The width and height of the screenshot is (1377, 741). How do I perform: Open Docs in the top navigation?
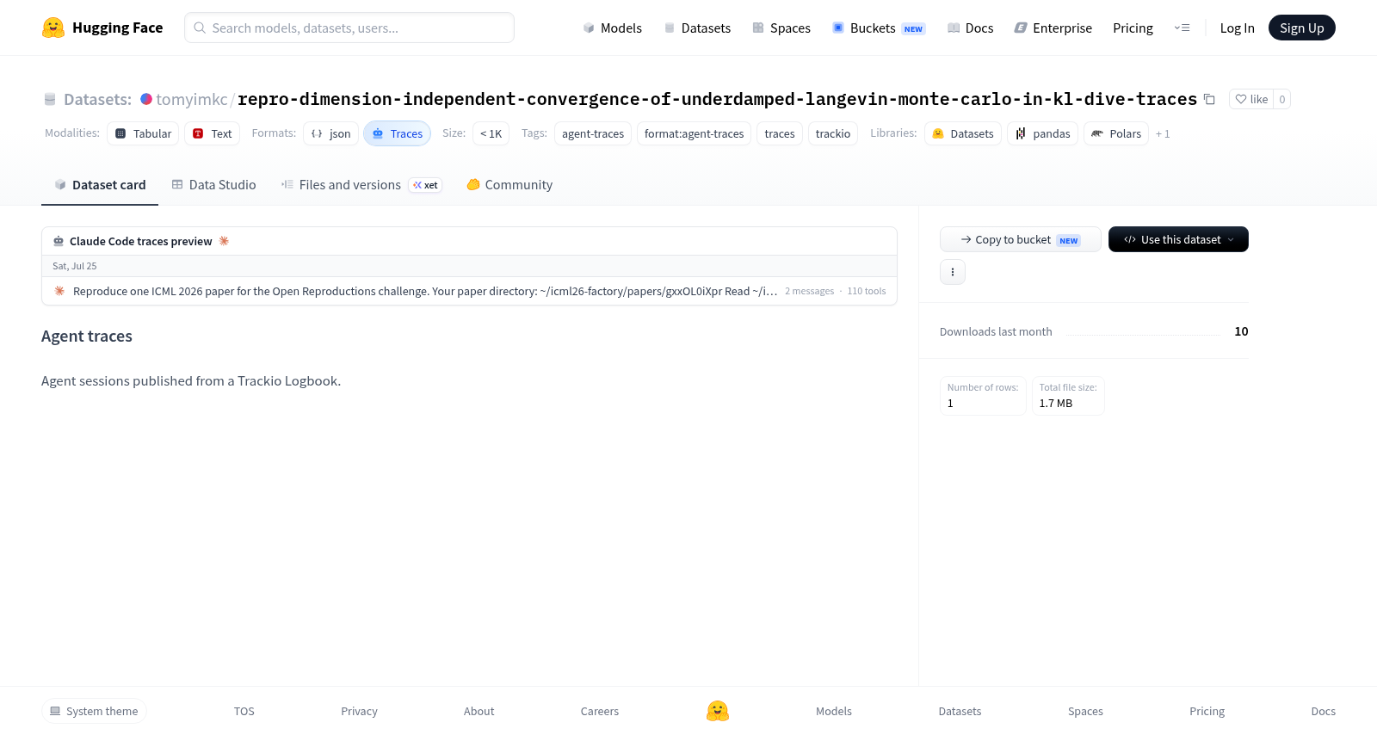pos(971,28)
